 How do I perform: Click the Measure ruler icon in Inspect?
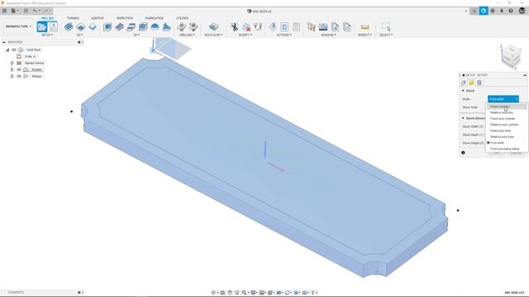tap(365, 26)
